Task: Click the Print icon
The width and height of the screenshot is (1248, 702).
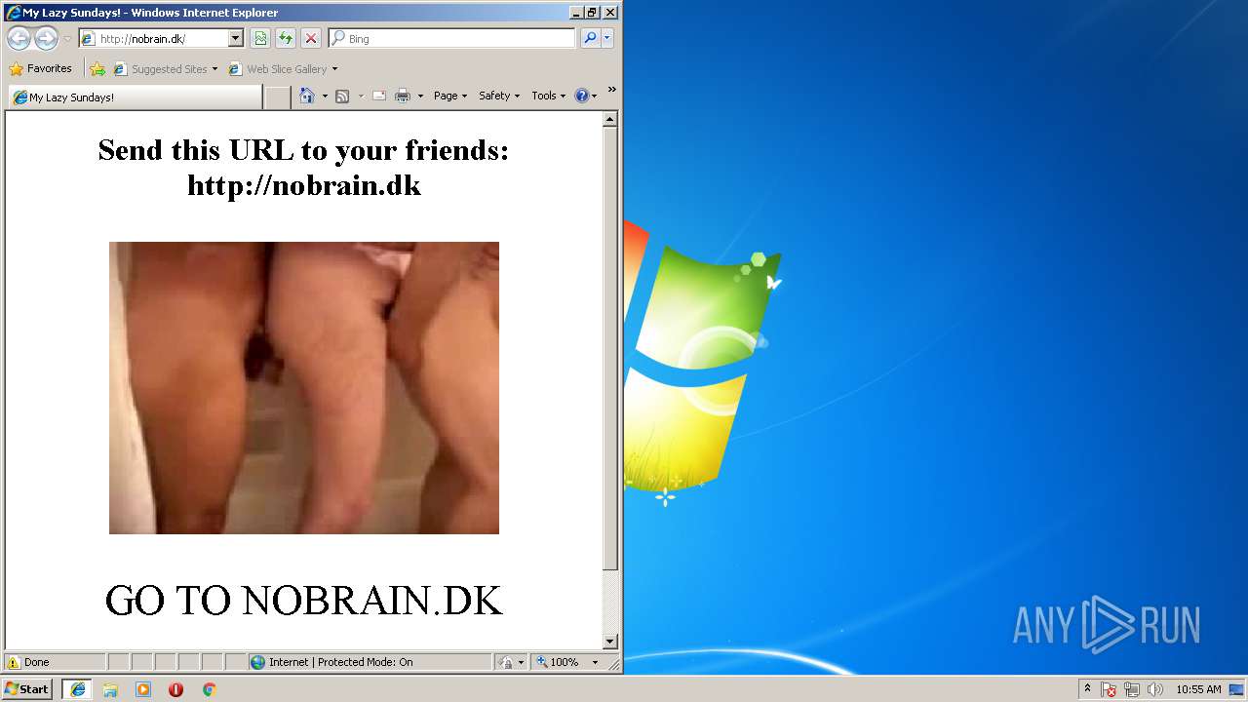Action: click(403, 96)
